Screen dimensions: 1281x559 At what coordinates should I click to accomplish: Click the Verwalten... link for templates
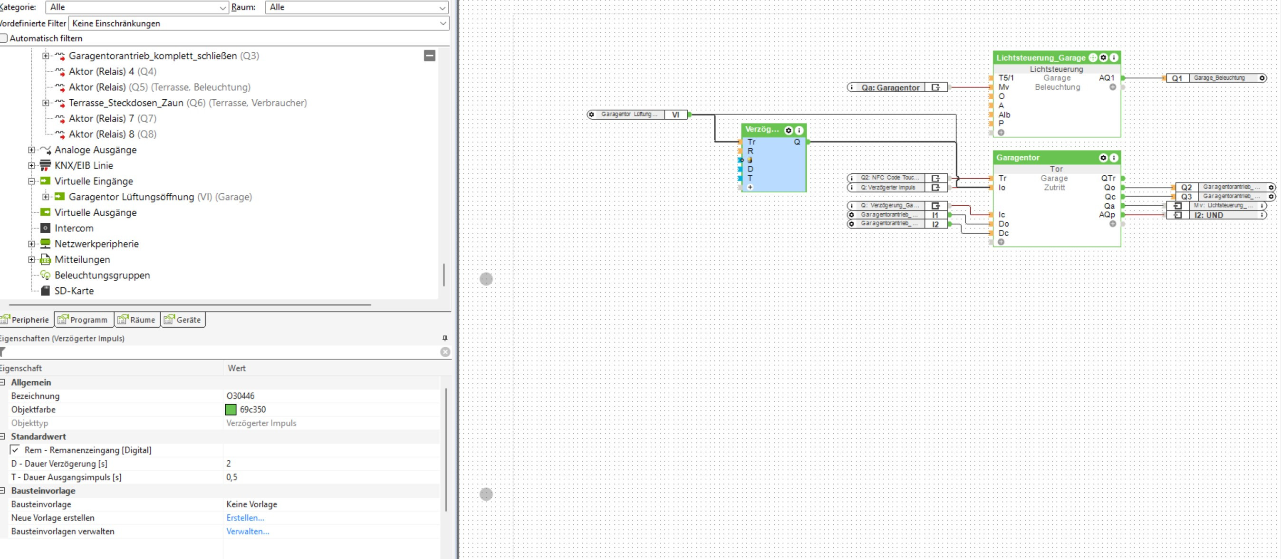pos(248,531)
